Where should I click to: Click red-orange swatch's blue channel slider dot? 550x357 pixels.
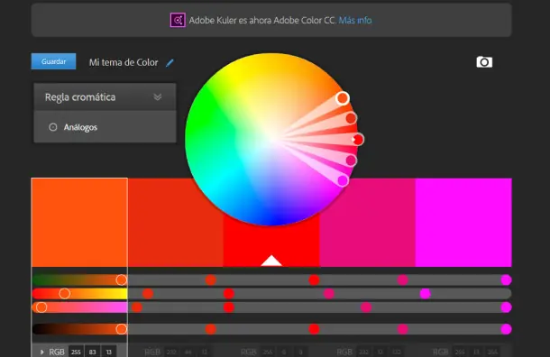point(137,307)
